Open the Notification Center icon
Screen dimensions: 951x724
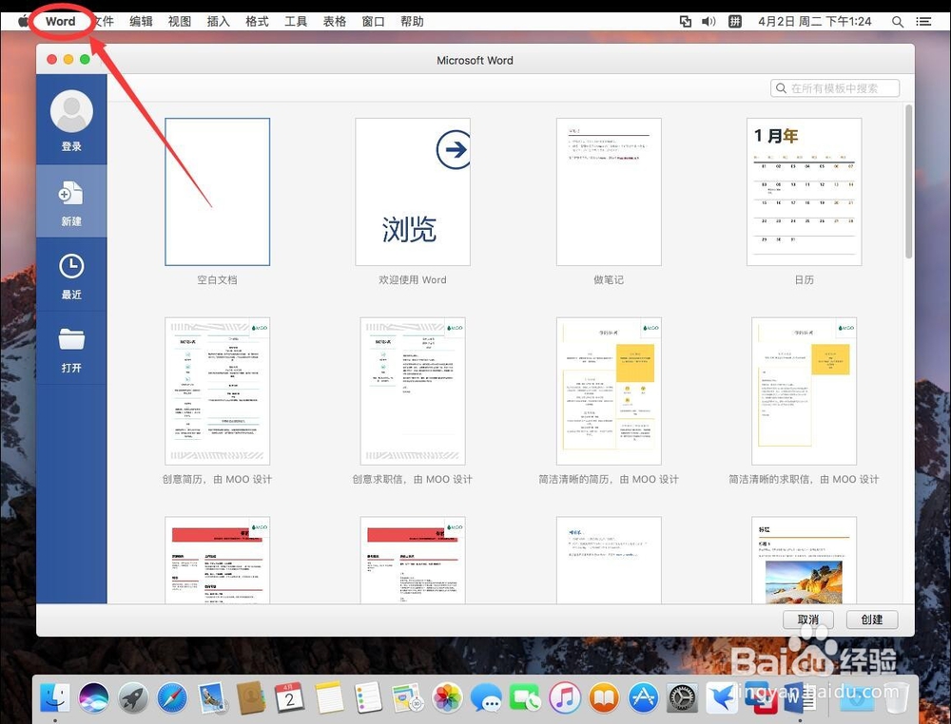pos(923,21)
